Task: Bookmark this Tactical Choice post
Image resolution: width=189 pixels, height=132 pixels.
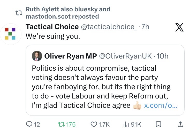Action: coord(159,124)
